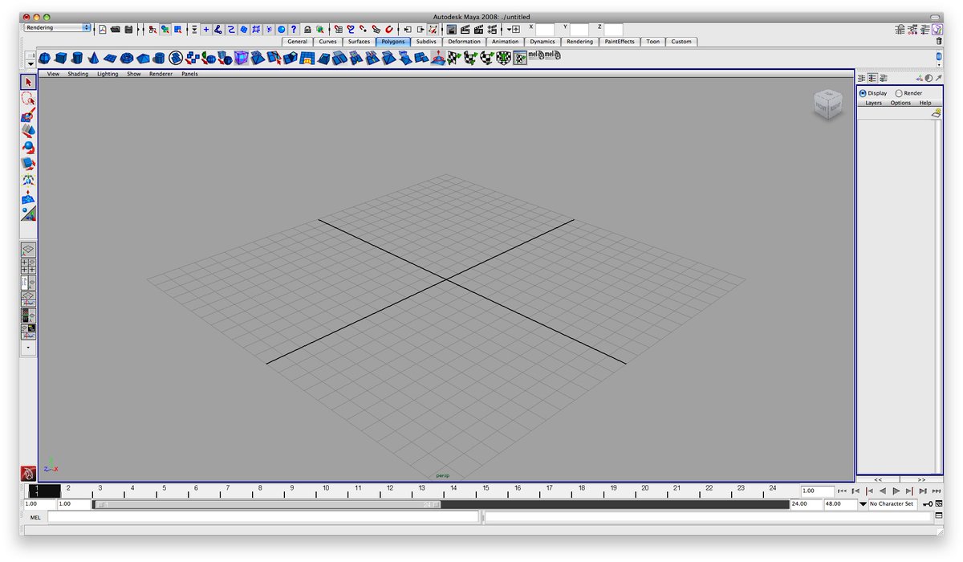Screen dimensions: 963x562
Task: Create a new layer in the layer editor
Action: pos(936,112)
